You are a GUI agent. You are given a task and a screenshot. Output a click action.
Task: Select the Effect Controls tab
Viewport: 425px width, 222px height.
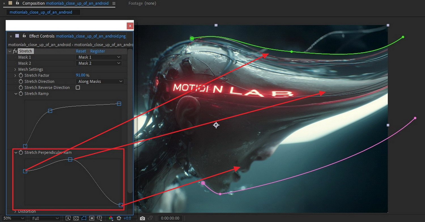click(77, 36)
